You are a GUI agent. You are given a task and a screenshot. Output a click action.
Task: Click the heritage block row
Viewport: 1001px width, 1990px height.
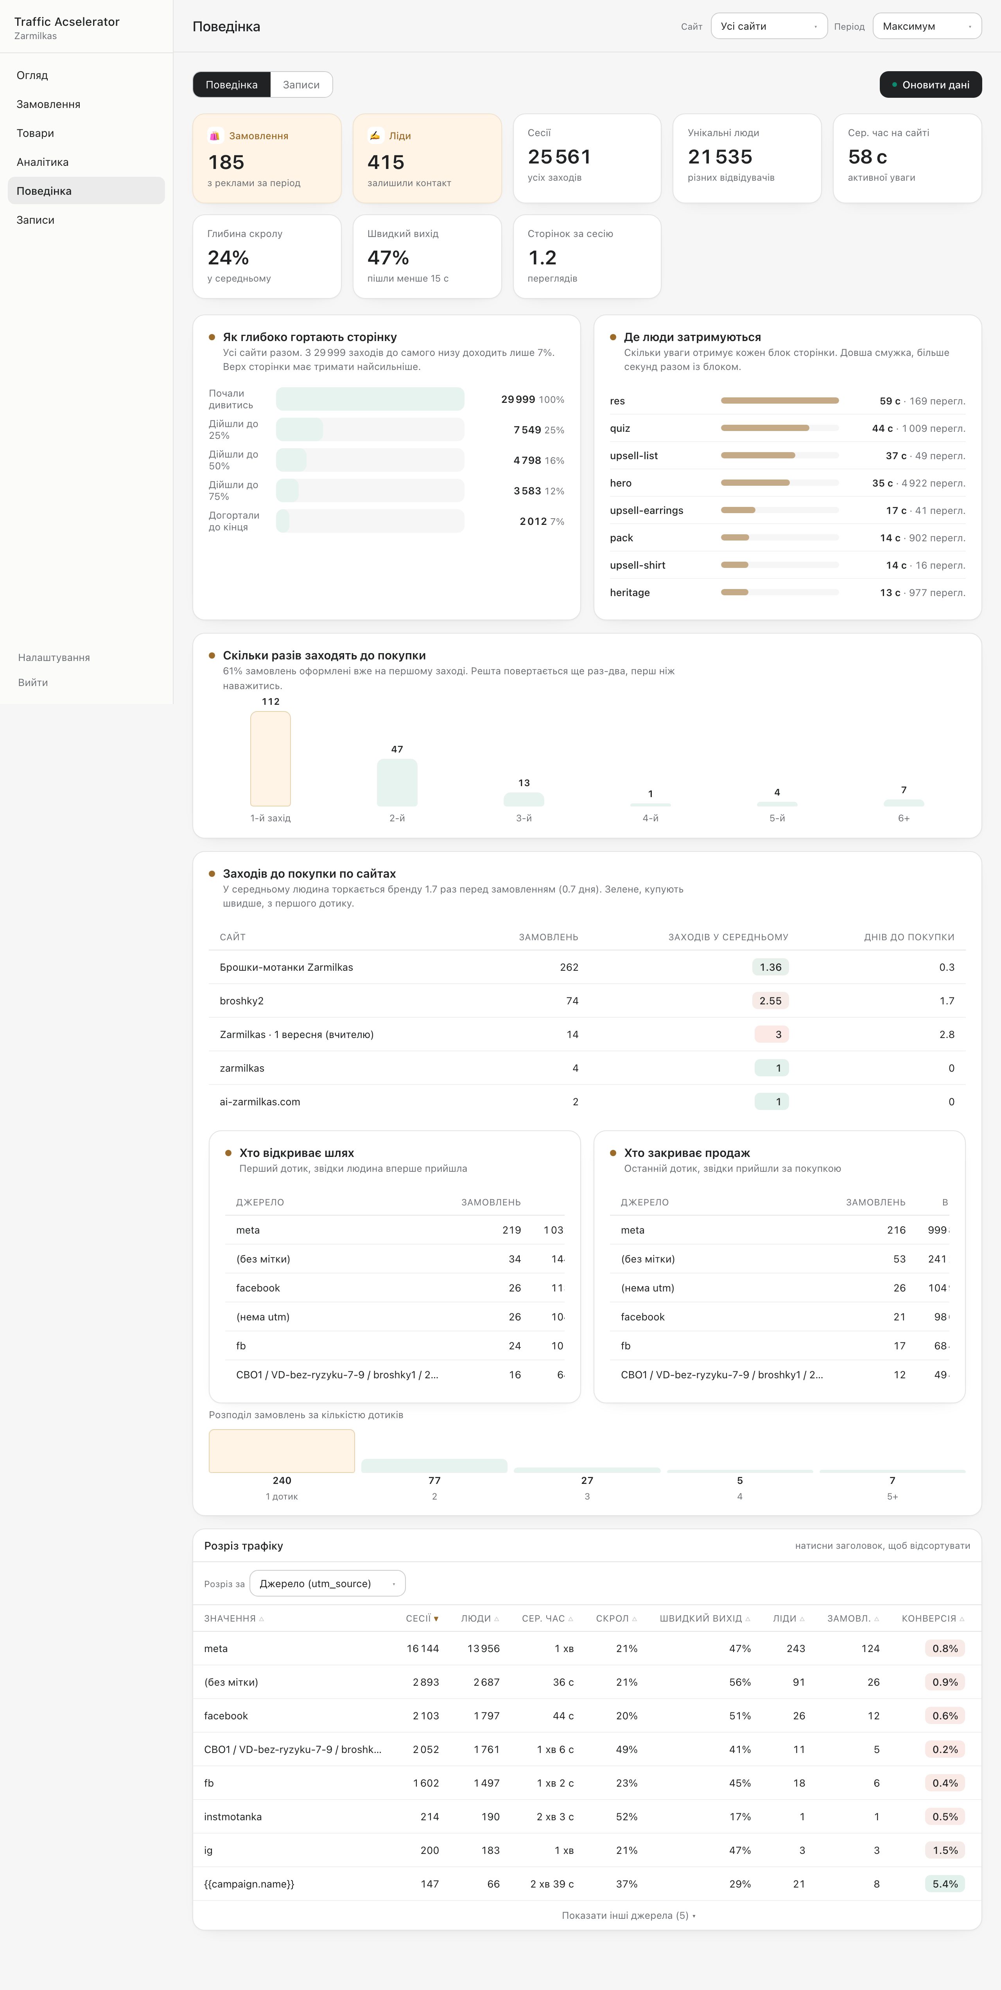pyautogui.click(x=788, y=593)
